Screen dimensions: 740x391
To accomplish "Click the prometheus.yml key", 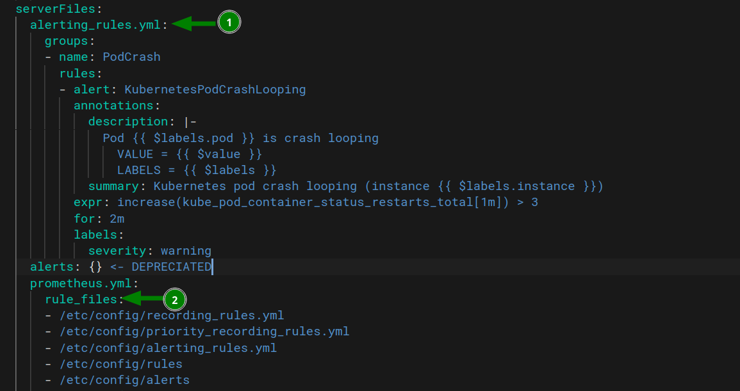I will click(x=81, y=283).
